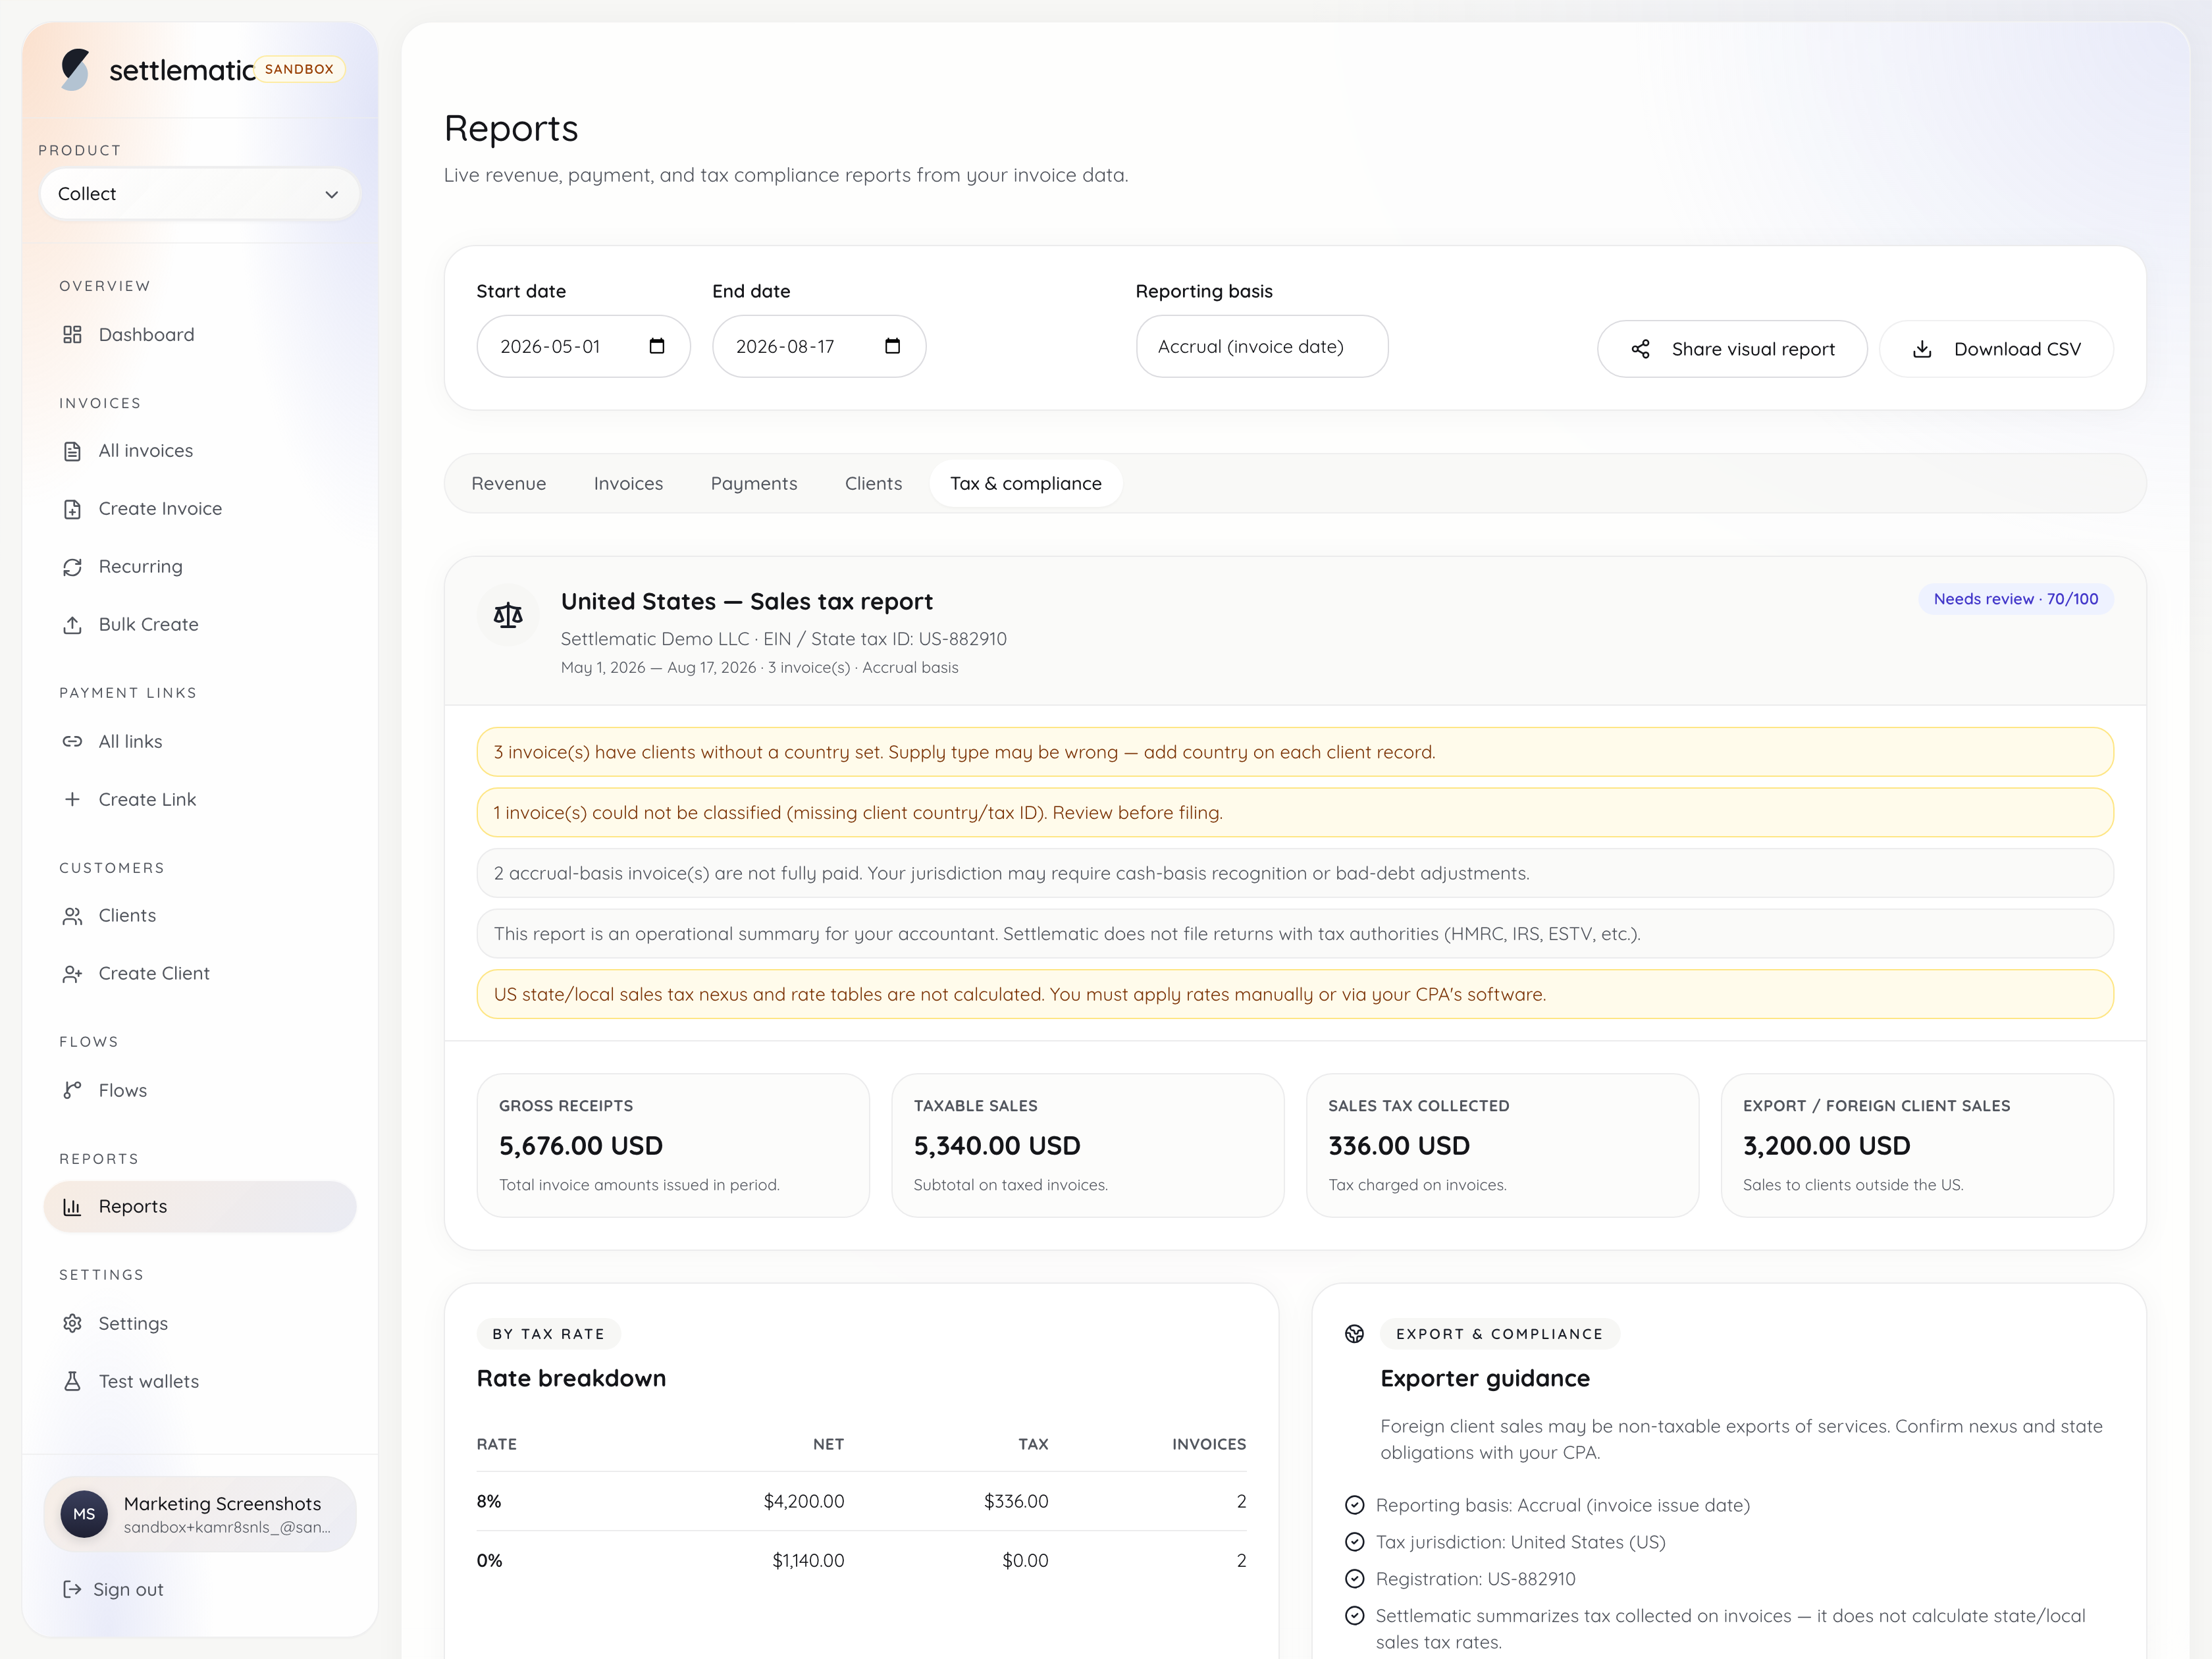Click the Flows branch icon

[72, 1090]
